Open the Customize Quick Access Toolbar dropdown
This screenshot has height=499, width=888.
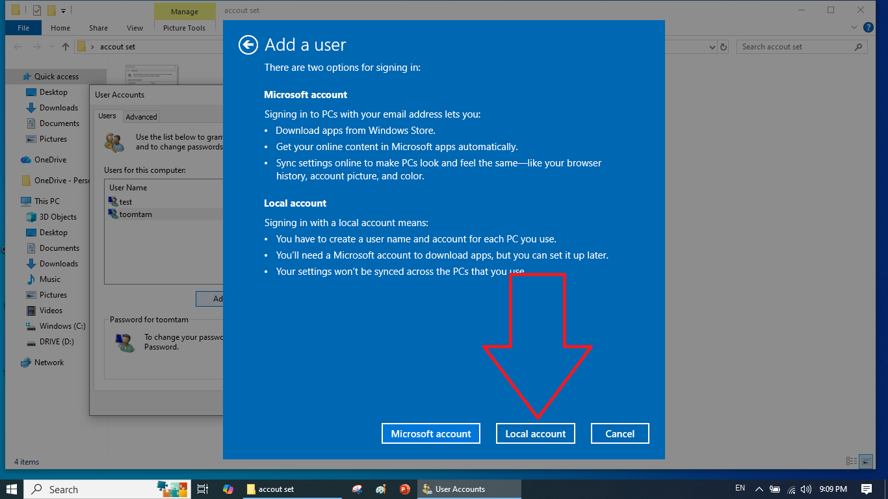click(64, 11)
